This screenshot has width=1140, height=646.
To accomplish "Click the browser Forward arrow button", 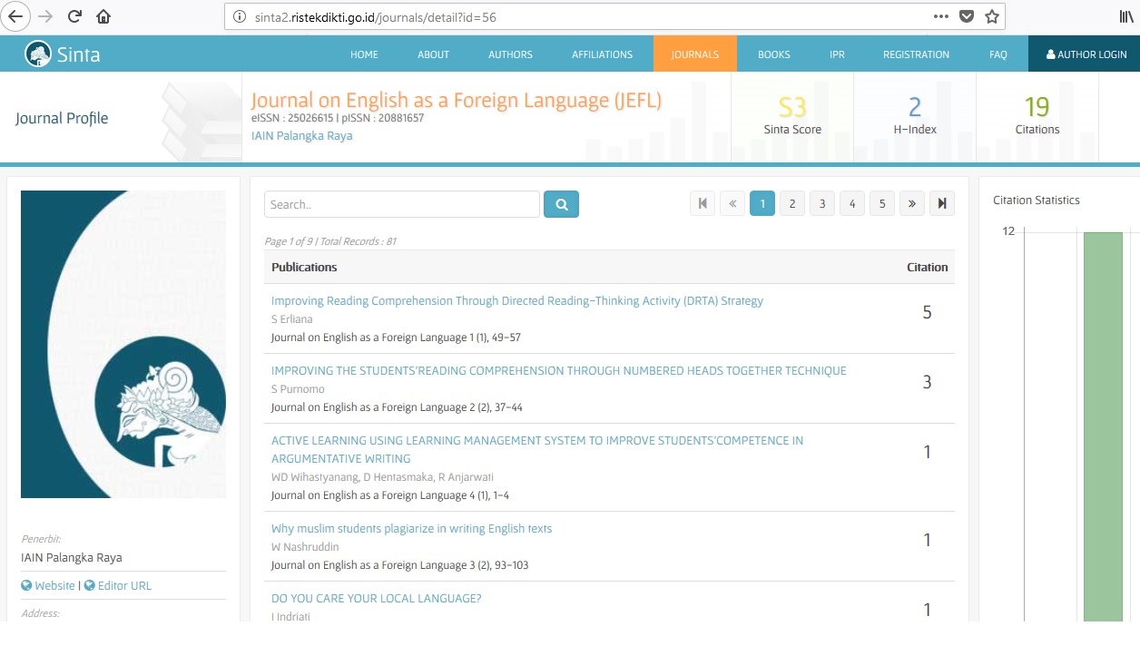I will coord(45,16).
